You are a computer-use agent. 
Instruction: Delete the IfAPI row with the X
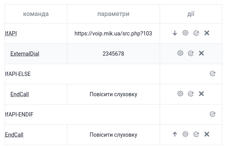click(x=207, y=33)
